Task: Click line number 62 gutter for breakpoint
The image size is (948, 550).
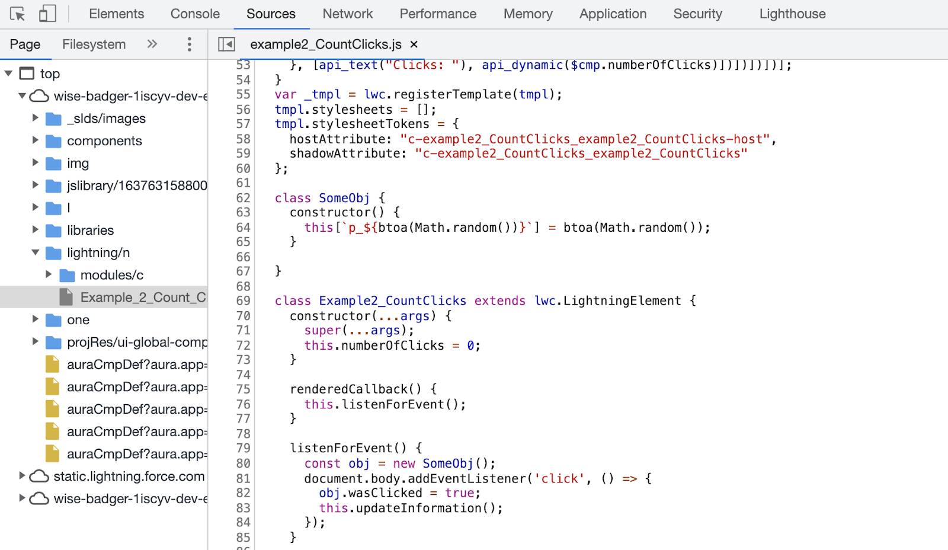Action: 243,197
